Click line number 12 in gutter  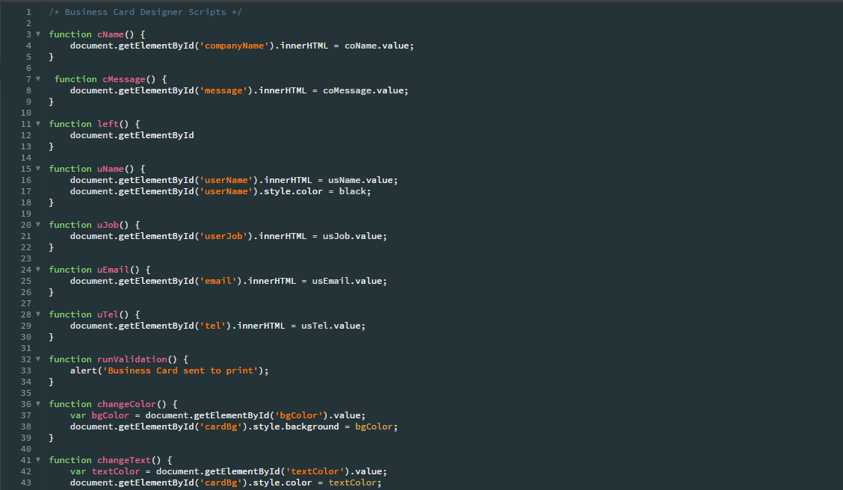pyautogui.click(x=26, y=135)
